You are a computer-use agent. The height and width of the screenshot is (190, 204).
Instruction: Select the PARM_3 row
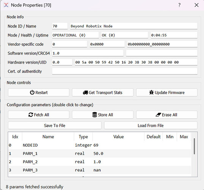pyautogui.click(x=100, y=170)
